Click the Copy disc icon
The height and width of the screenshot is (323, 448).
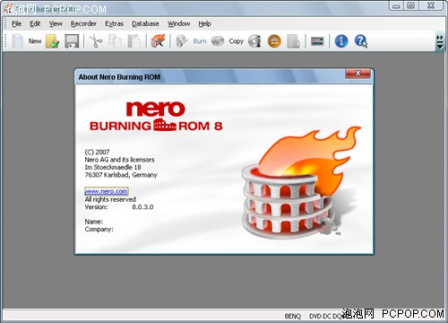pyautogui.click(x=218, y=41)
